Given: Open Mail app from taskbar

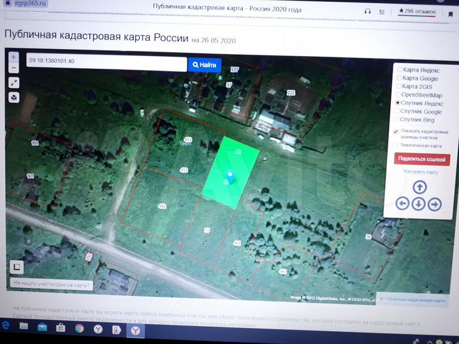Looking at the screenshot, I should [42, 327].
